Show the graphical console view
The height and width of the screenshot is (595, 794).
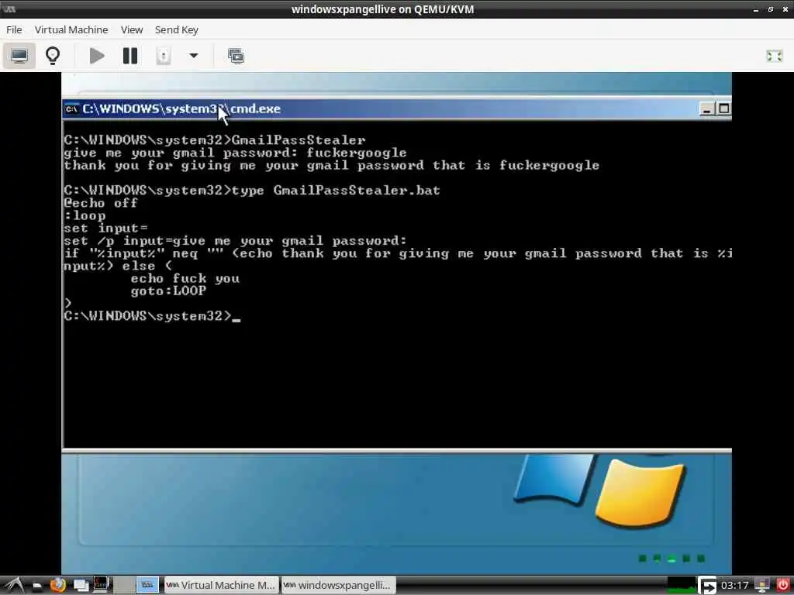[x=19, y=55]
